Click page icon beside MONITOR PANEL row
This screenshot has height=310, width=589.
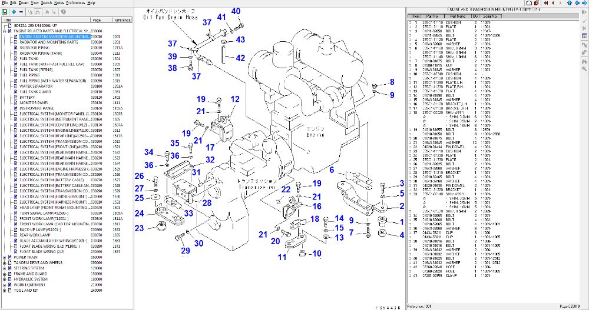pos(16,102)
